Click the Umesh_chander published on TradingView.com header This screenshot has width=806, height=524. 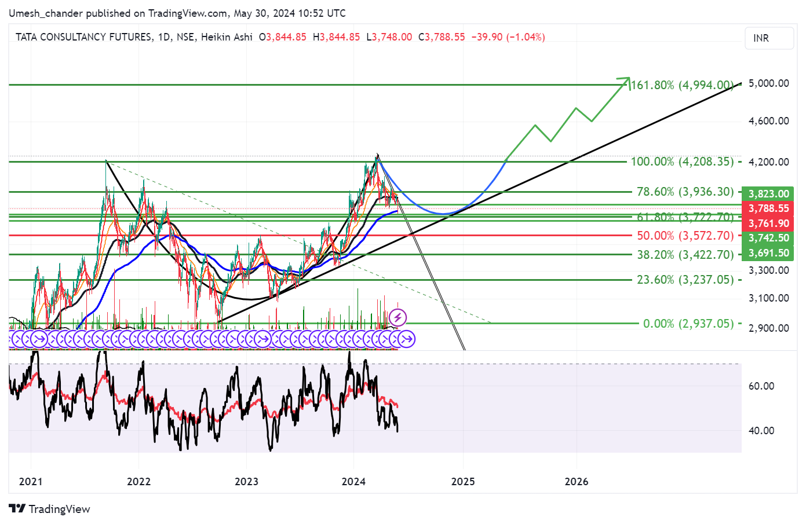pyautogui.click(x=177, y=13)
